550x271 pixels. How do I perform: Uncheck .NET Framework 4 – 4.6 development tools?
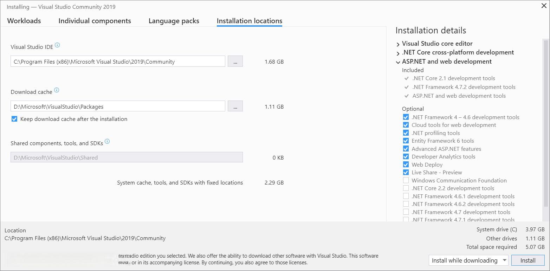point(406,117)
